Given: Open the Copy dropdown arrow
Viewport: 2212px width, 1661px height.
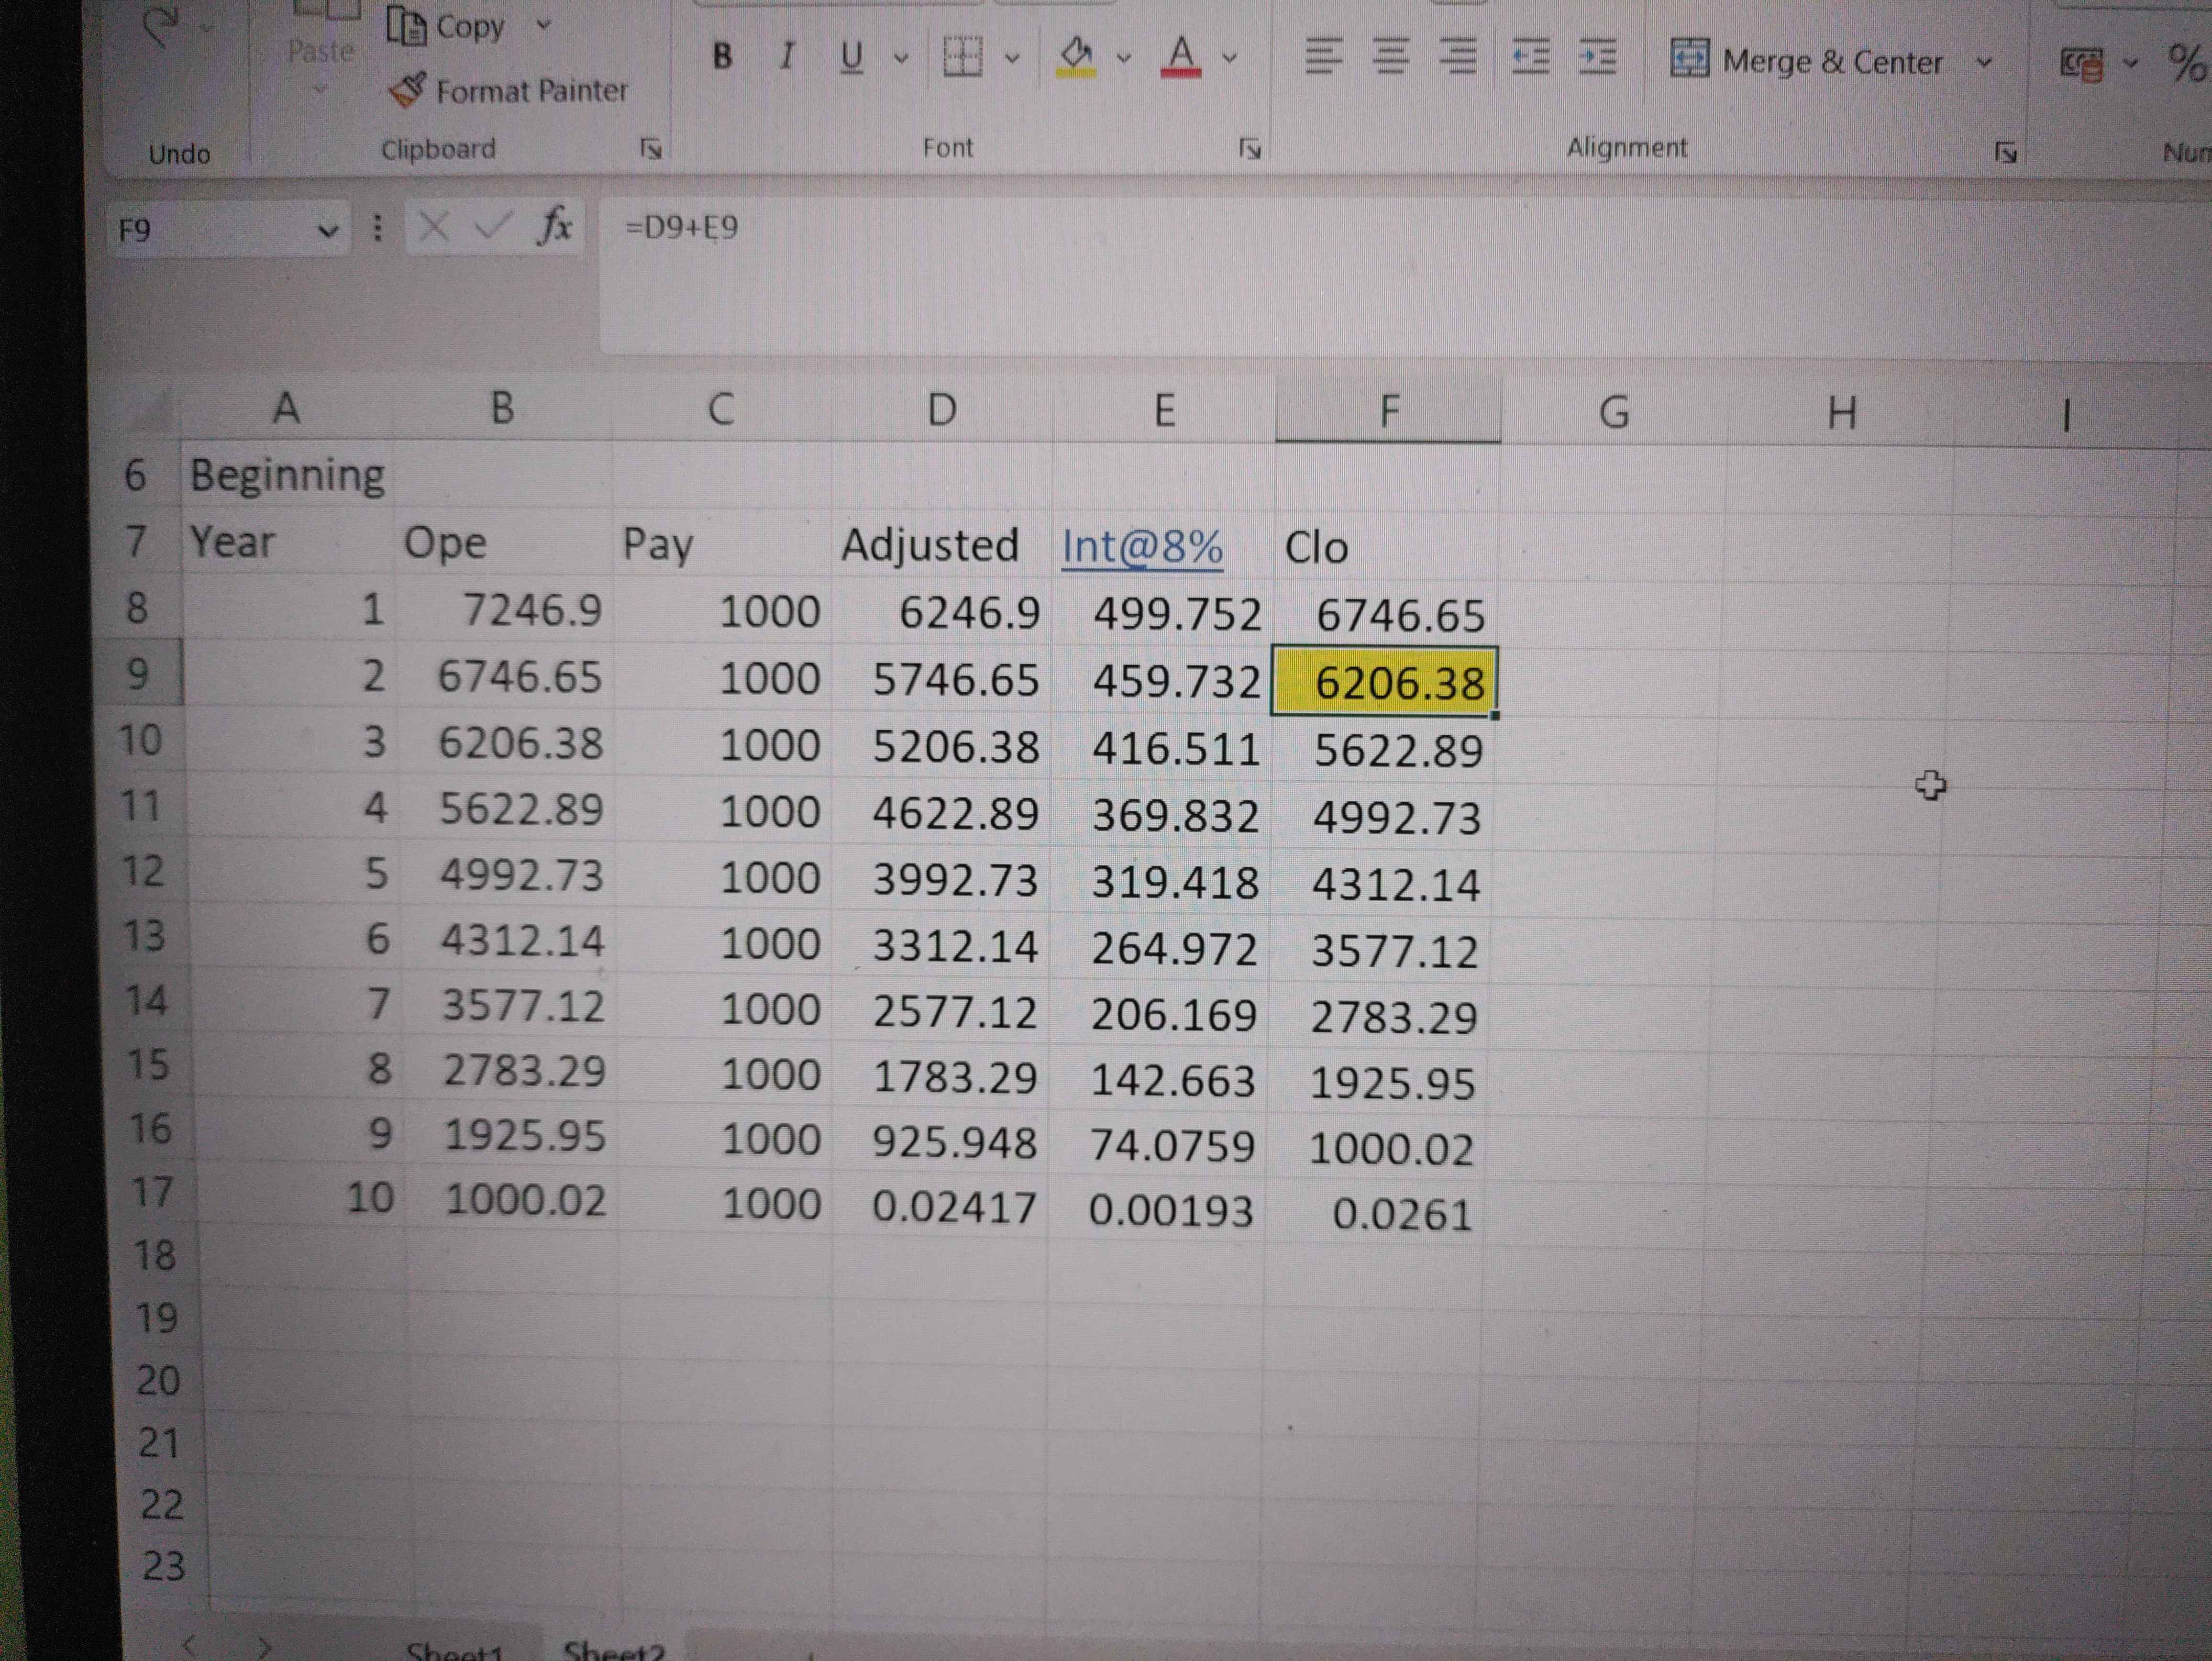Looking at the screenshot, I should (x=544, y=24).
